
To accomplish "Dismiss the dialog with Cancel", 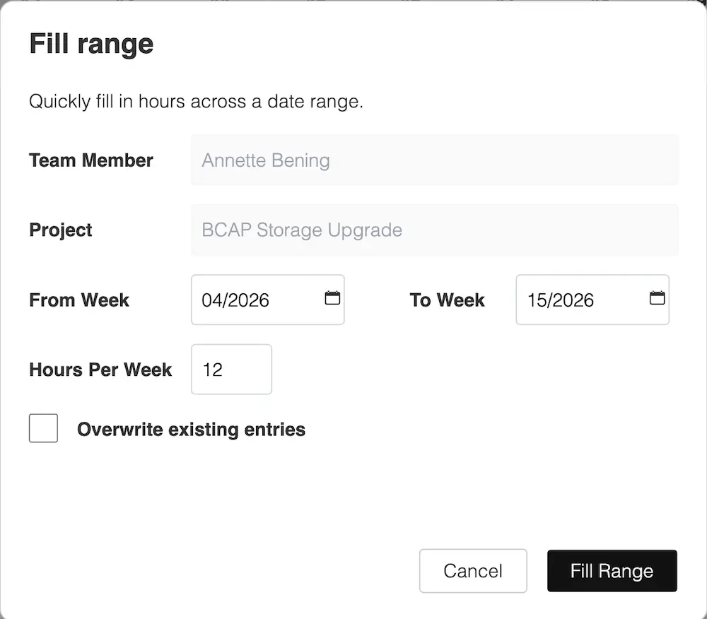I will (x=473, y=571).
